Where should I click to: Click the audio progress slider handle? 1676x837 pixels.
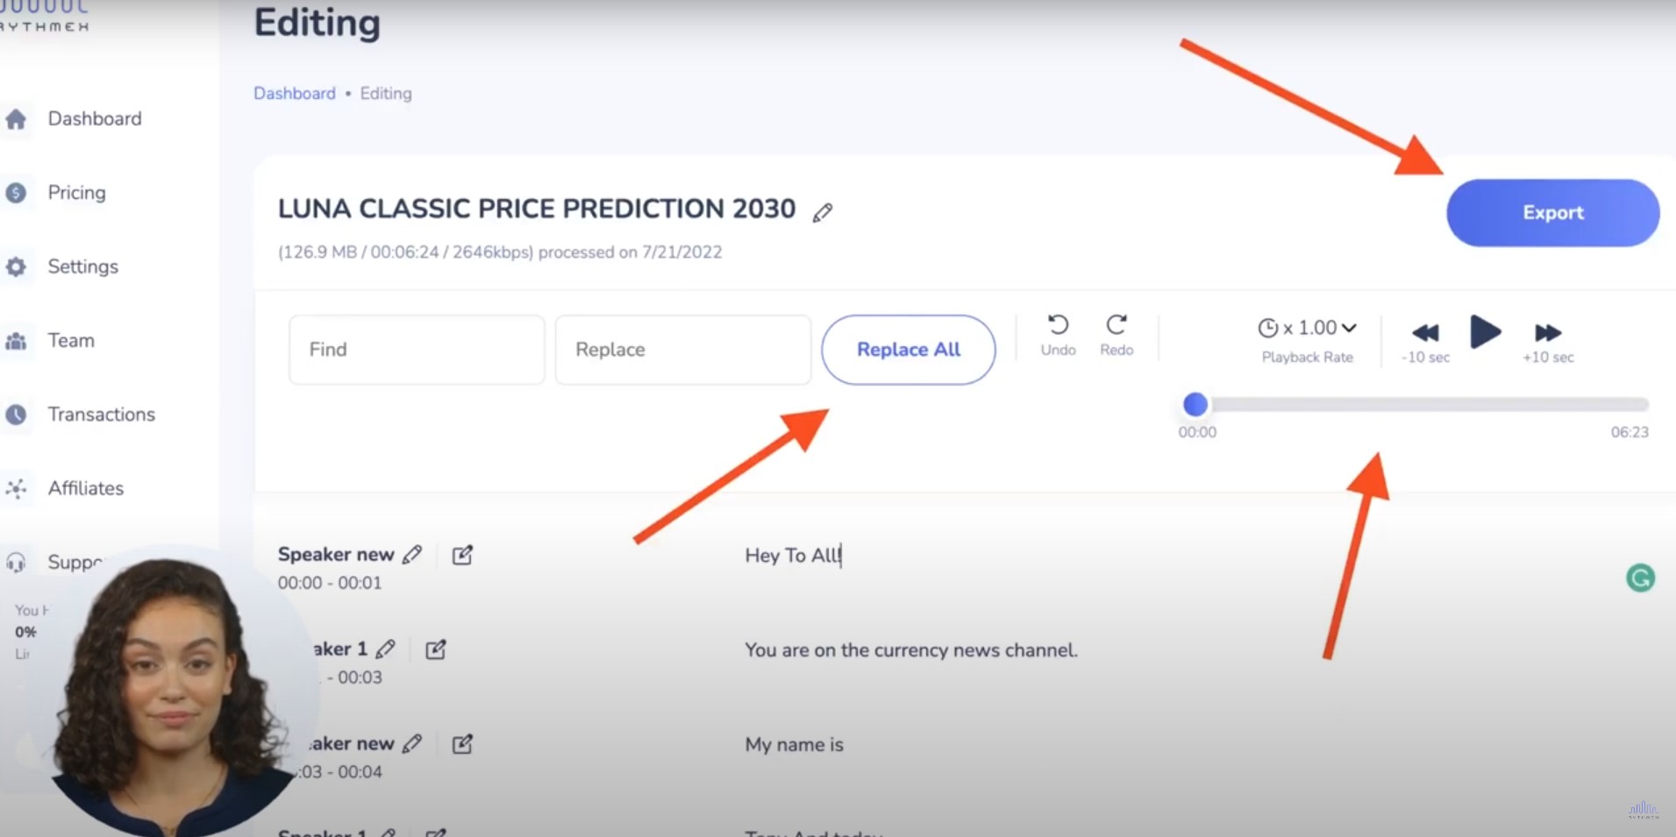1195,404
